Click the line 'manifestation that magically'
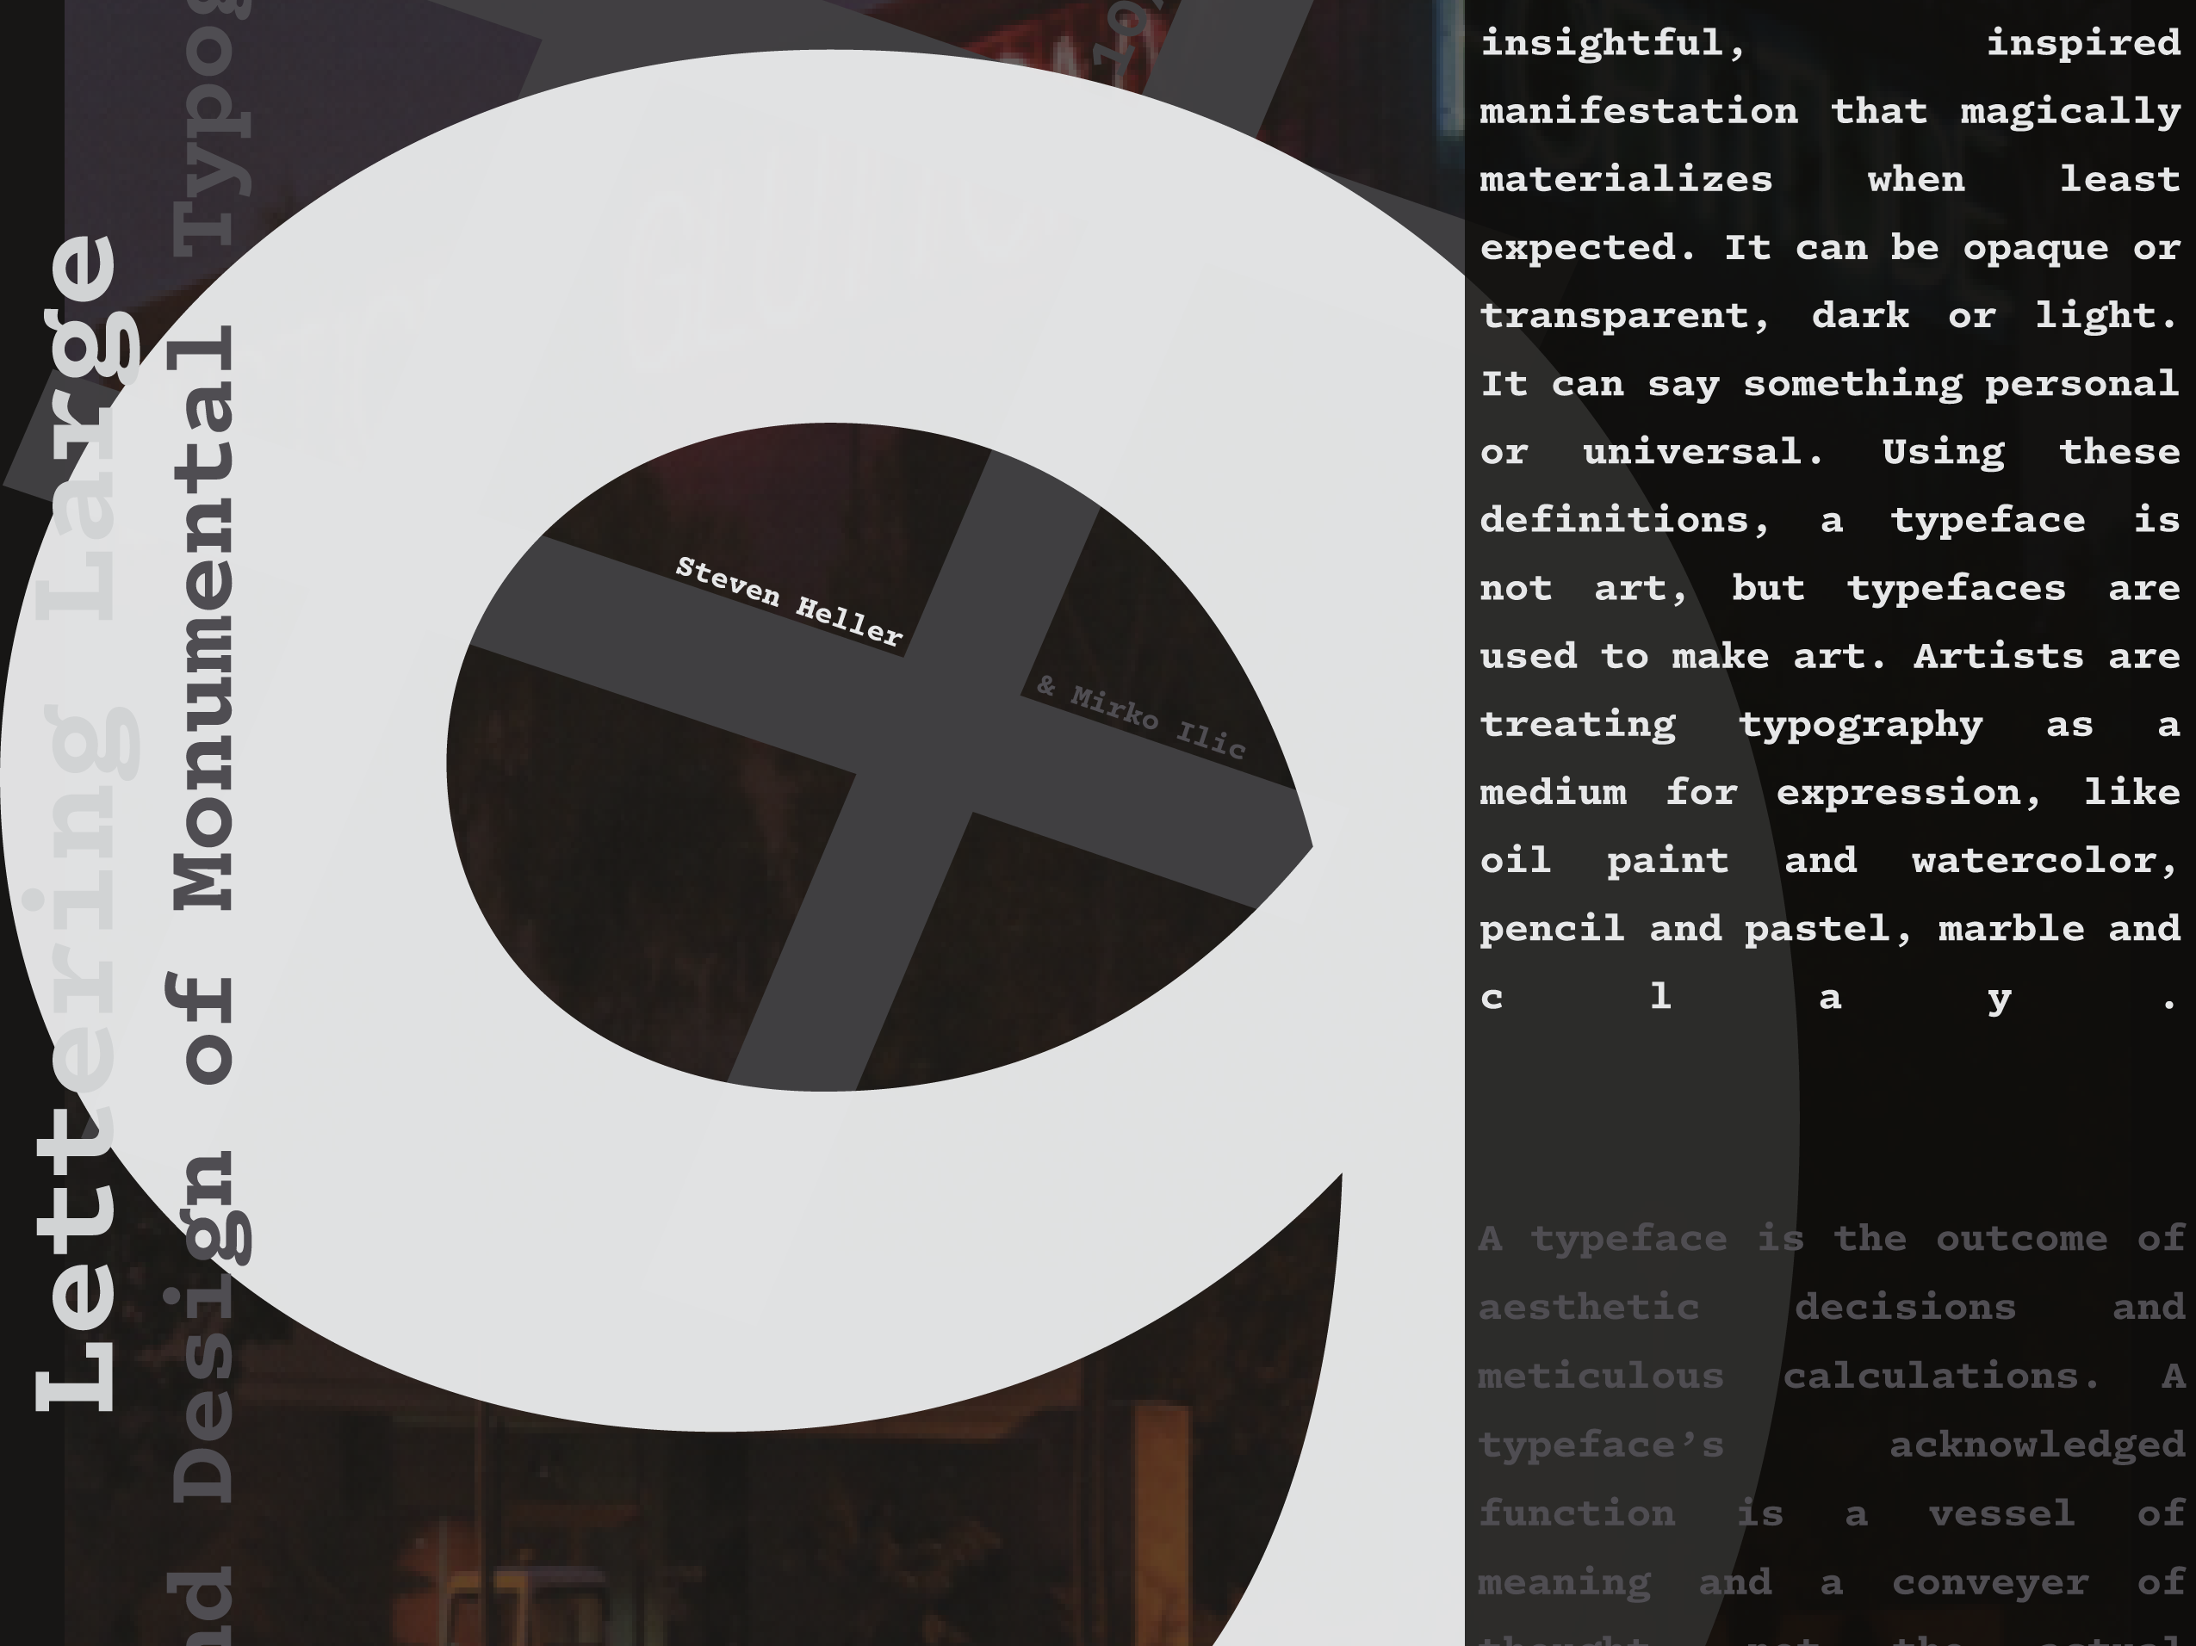Image resolution: width=2196 pixels, height=1646 pixels. (x=1830, y=112)
